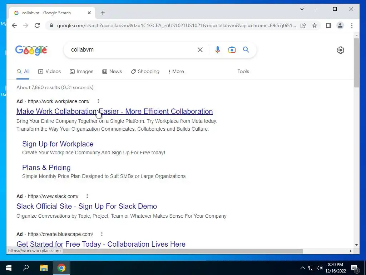The width and height of the screenshot is (366, 275).
Task: Expand the More search filters
Action: pyautogui.click(x=176, y=72)
